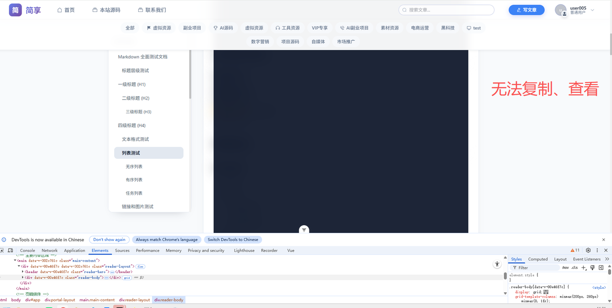This screenshot has width=612, height=308.
Task: Toggle the grid badge on div.reader-body
Action: coord(128,277)
